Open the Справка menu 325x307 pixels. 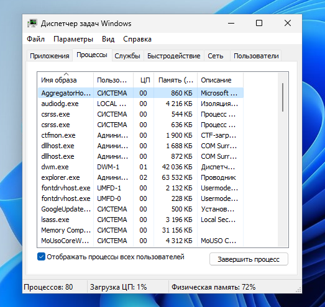pyautogui.click(x=137, y=39)
